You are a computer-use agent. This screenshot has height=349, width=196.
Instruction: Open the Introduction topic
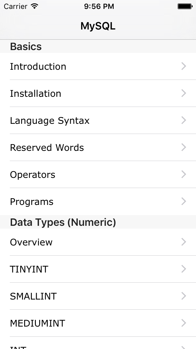coord(38,66)
